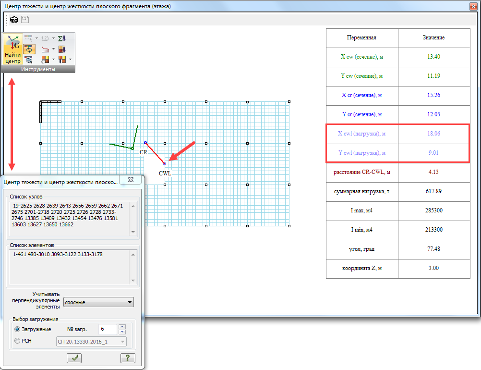Select the 'Загружение' radio button
The width and height of the screenshot is (481, 370).
[x=18, y=330]
